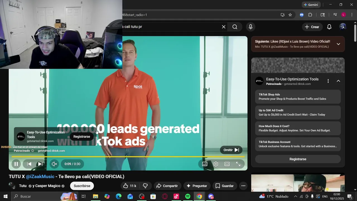Open the player settings gear
Screen dimensions: 357x201
[216, 164]
